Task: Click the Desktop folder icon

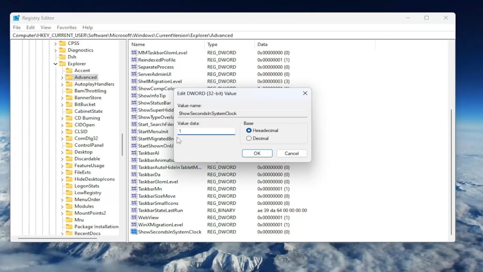Action: pos(69,152)
